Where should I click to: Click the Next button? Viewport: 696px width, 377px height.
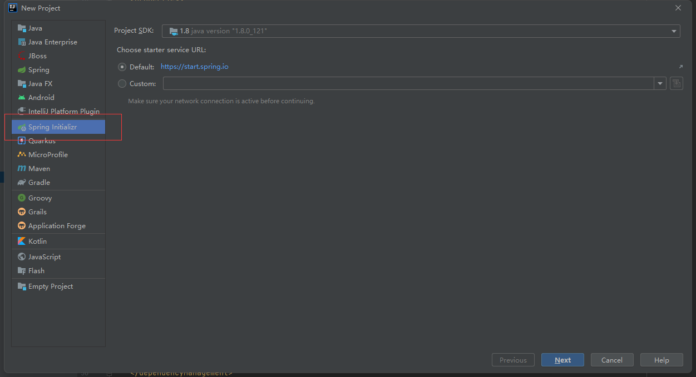point(562,360)
